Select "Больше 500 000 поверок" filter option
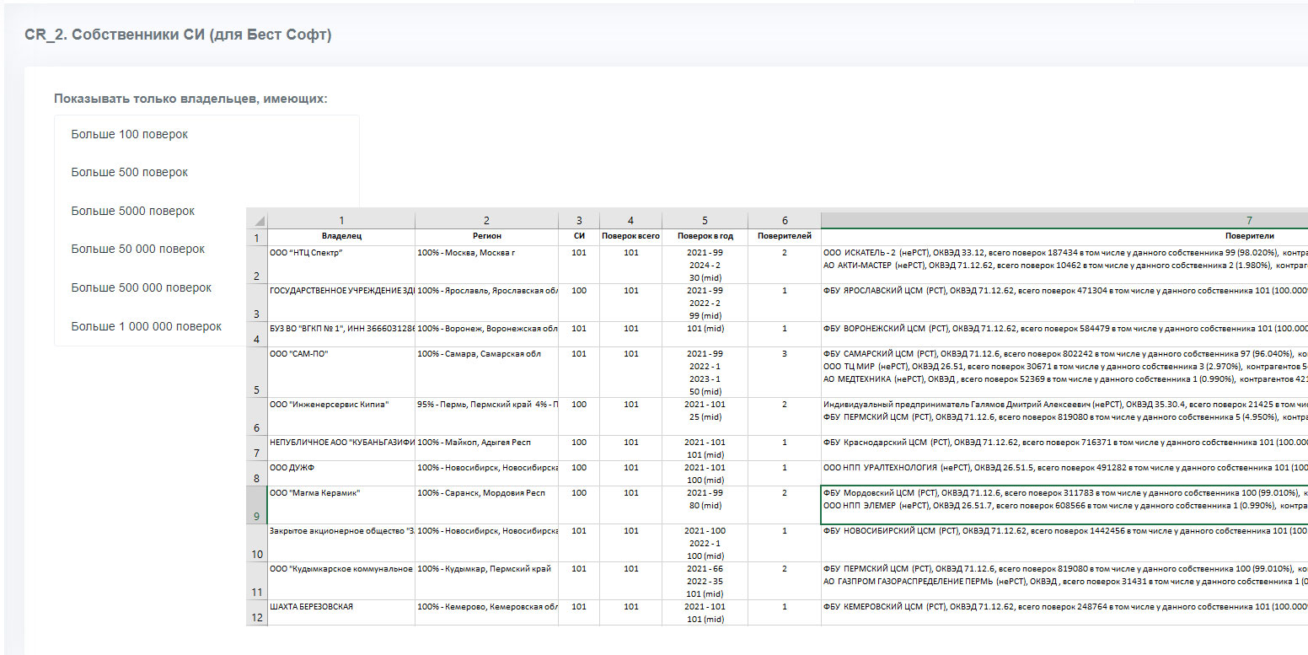The image size is (1308, 655). (x=142, y=287)
